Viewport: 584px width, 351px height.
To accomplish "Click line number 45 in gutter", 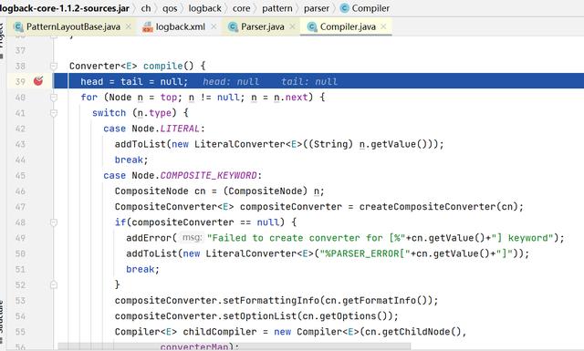I will point(20,175).
